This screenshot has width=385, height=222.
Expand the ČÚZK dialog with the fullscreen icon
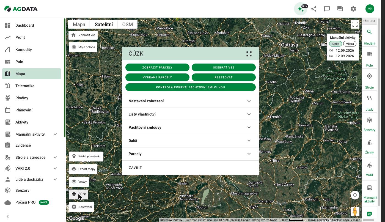tap(249, 54)
